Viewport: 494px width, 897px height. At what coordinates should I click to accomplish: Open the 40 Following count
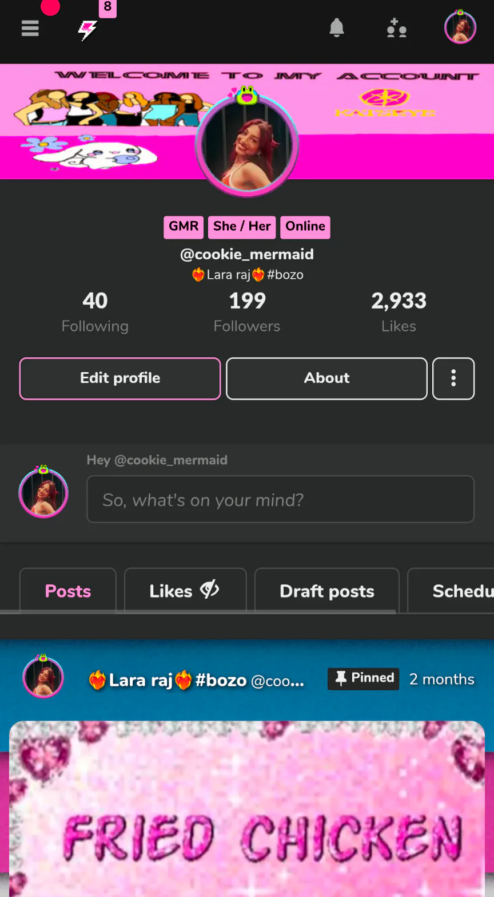(x=95, y=312)
